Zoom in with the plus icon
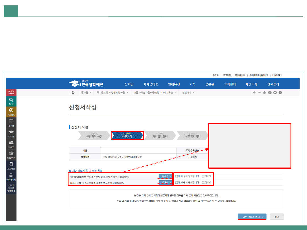This screenshot has width=307, height=230. click(254, 93)
